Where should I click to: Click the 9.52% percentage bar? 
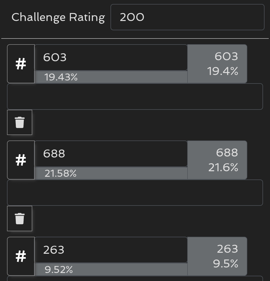111,269
